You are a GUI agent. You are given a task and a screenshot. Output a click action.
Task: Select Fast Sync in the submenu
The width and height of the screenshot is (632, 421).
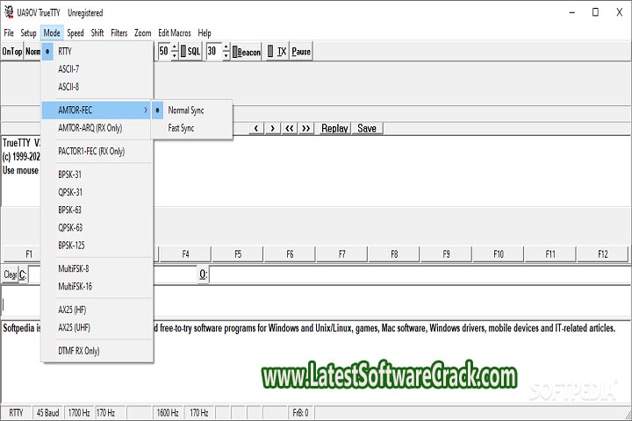coord(181,128)
